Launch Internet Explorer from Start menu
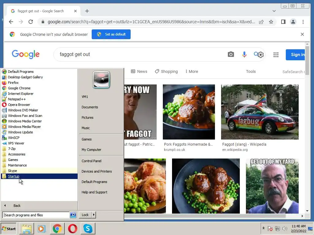Screen dimensions: 314x235 (x=40, y=94)
